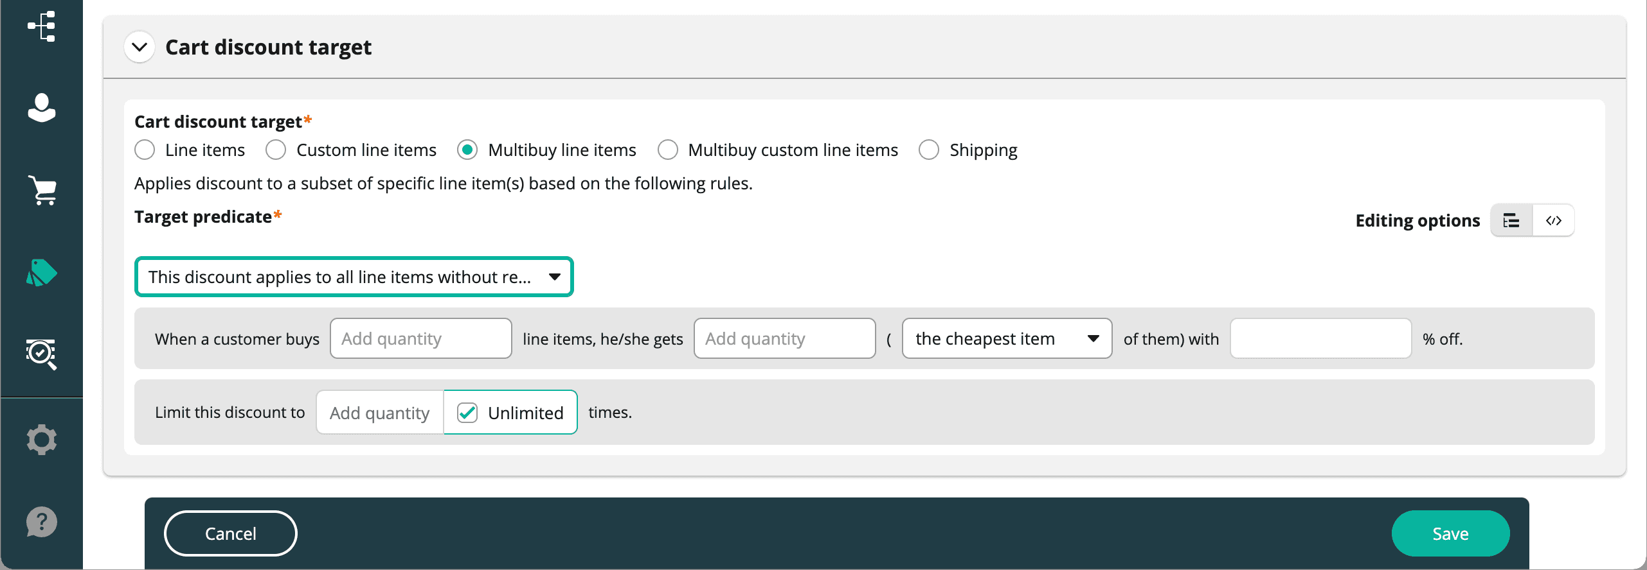Open the category tree sidebar icon
Viewport: 1647px width, 570px height.
(x=42, y=27)
